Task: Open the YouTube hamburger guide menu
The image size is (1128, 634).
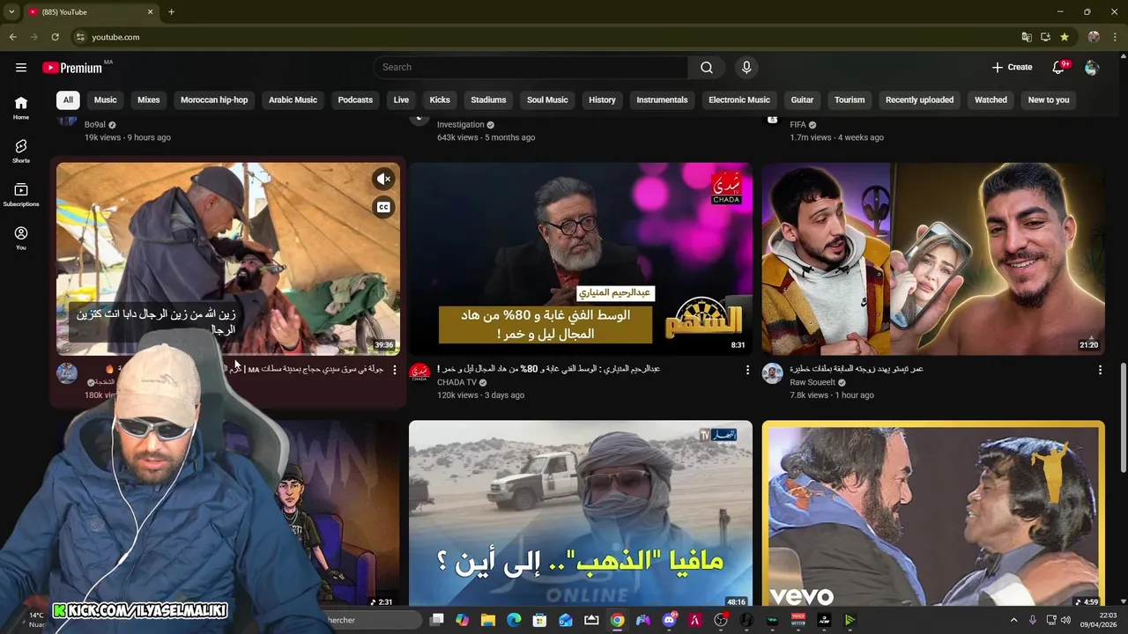Action: (x=21, y=68)
